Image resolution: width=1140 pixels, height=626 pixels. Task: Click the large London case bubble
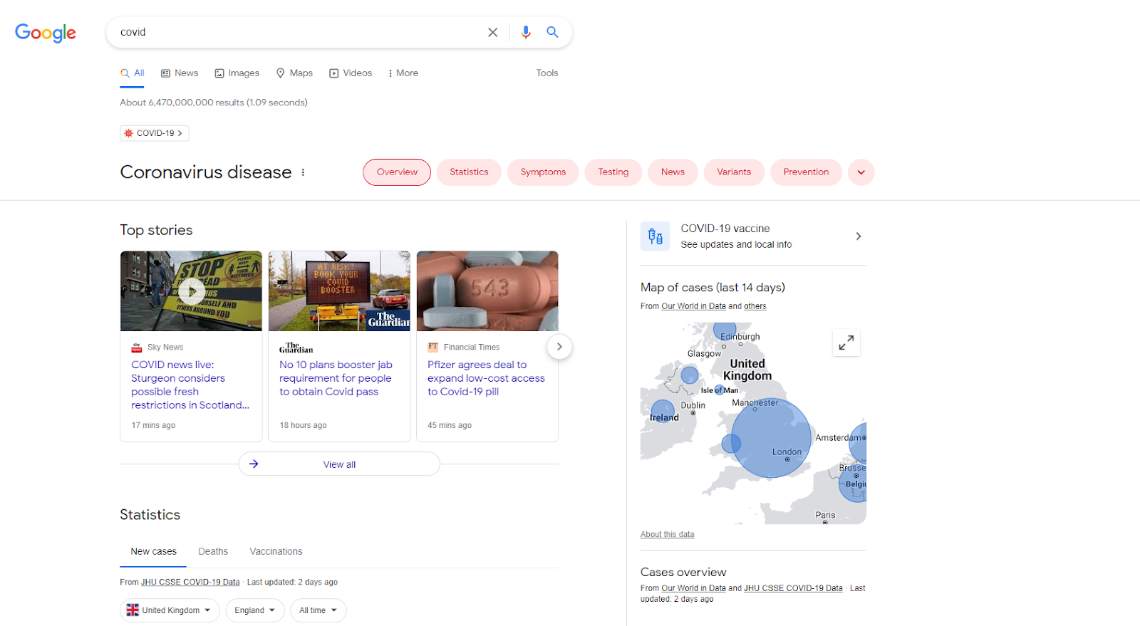(771, 438)
